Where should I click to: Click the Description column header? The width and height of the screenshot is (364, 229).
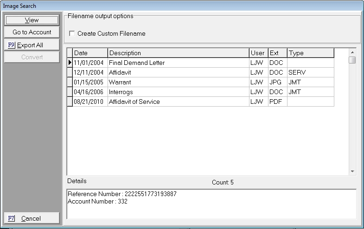[x=178, y=53]
